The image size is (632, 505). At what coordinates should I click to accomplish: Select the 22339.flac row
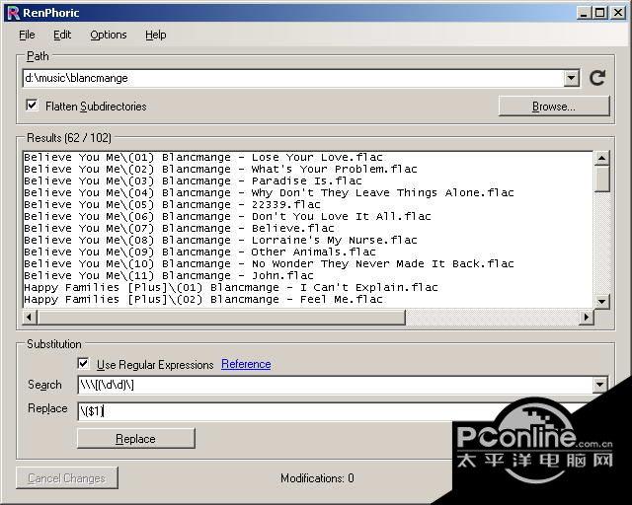pyautogui.click(x=308, y=204)
